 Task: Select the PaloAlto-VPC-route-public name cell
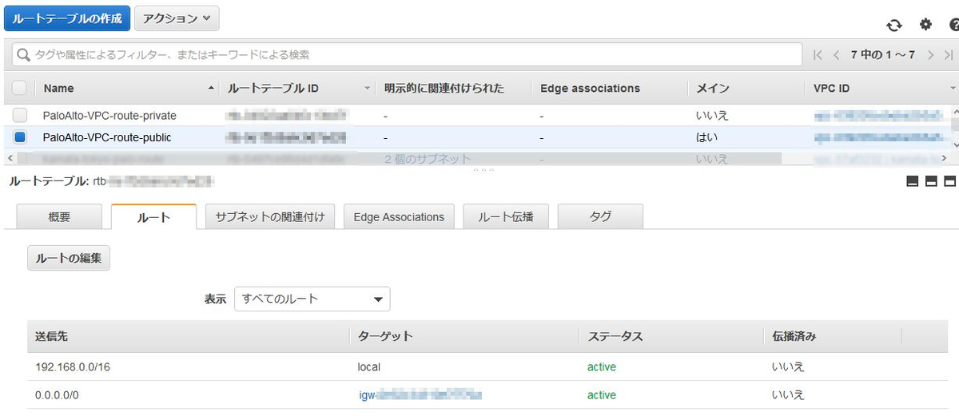pyautogui.click(x=107, y=137)
